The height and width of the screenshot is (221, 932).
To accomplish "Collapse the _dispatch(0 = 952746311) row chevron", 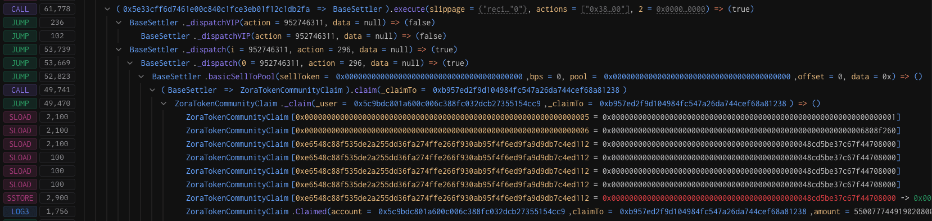I will click(130, 63).
